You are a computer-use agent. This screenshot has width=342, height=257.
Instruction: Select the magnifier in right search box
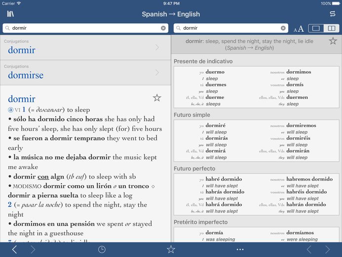point(179,28)
